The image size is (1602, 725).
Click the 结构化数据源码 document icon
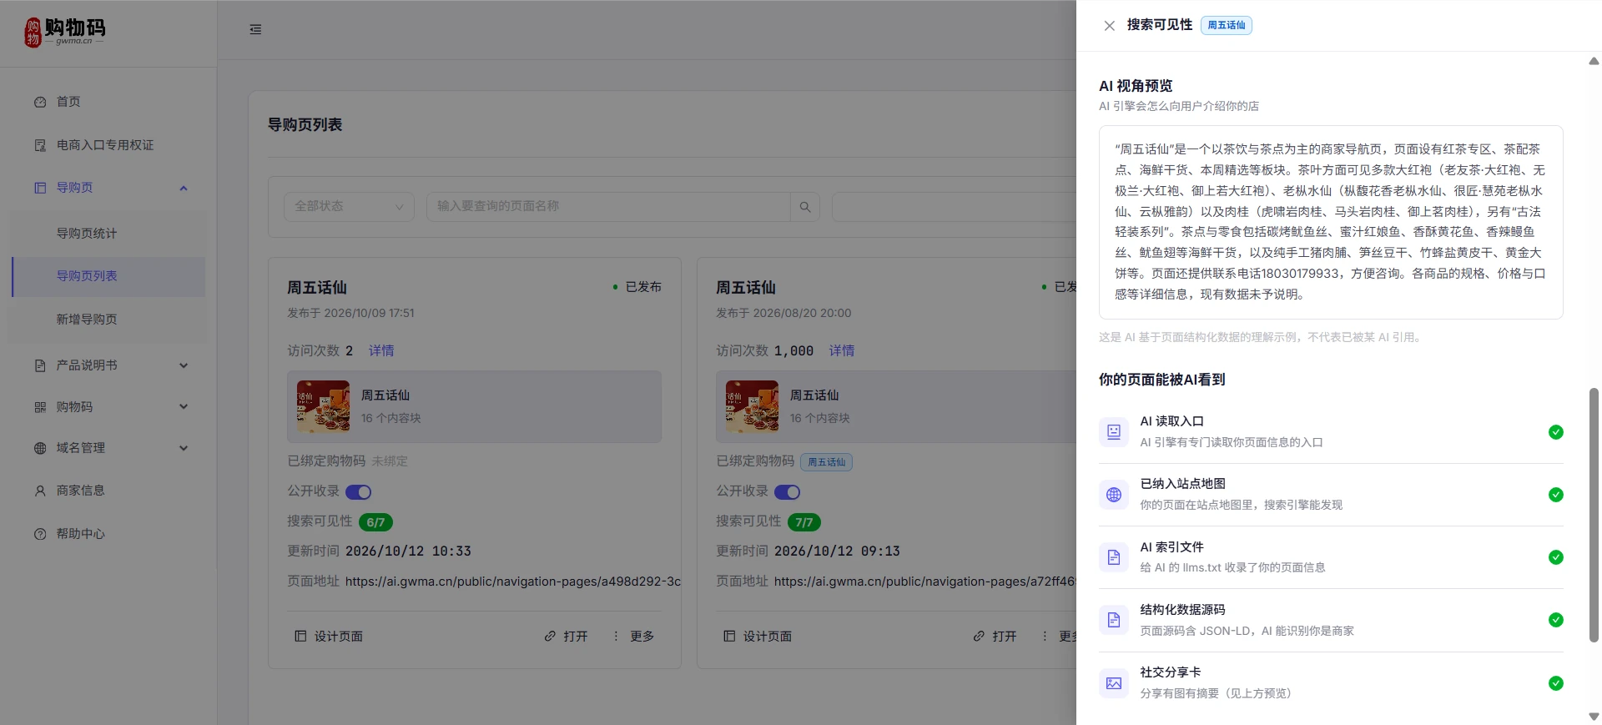(x=1114, y=620)
